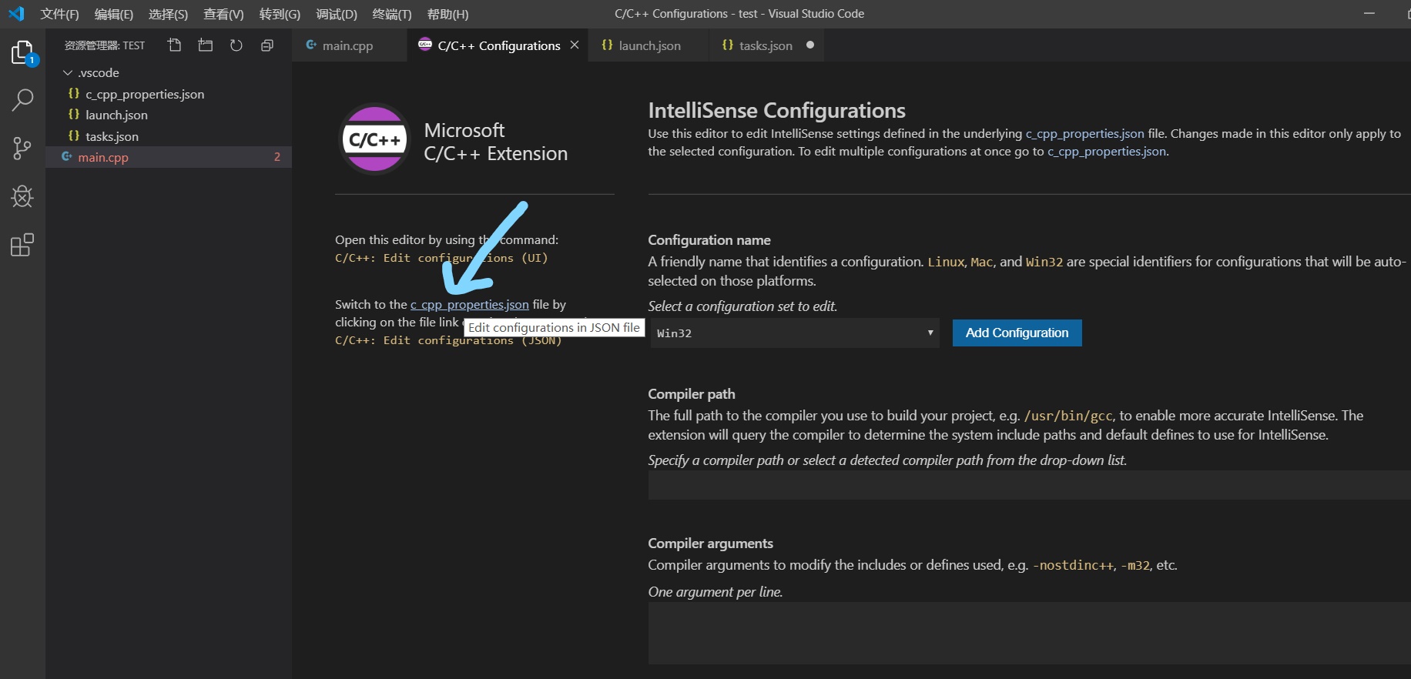Open the 选择(S) menu
This screenshot has width=1411, height=679.
point(168,14)
